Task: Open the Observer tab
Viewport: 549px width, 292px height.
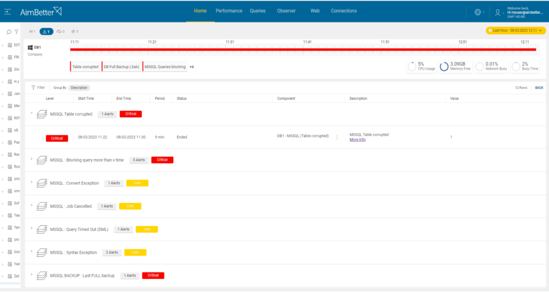Action: [x=286, y=11]
